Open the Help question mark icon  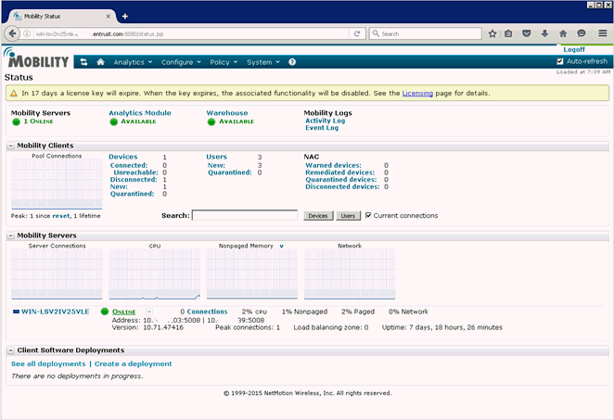292,62
